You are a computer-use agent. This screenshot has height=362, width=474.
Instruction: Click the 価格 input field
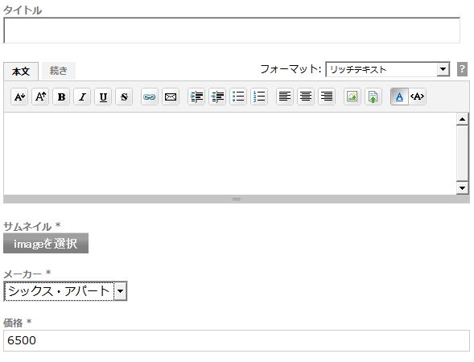tap(237, 340)
